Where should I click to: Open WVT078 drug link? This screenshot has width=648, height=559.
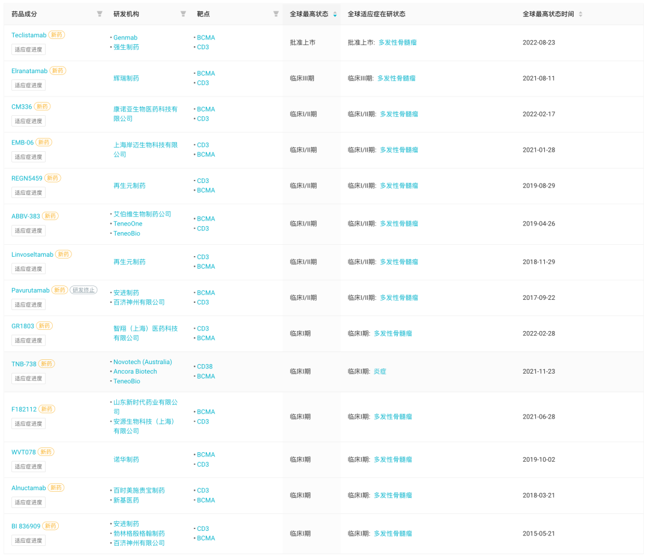(23, 452)
